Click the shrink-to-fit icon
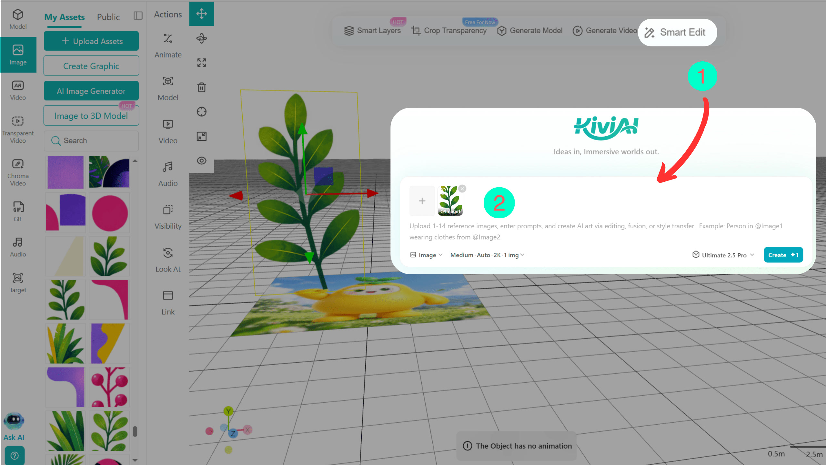This screenshot has height=465, width=826. coord(202,136)
